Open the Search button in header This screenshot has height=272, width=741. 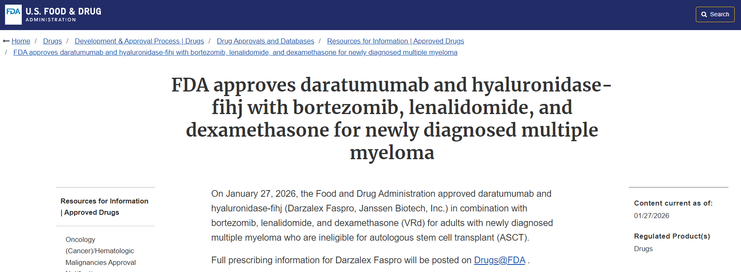pyautogui.click(x=715, y=15)
